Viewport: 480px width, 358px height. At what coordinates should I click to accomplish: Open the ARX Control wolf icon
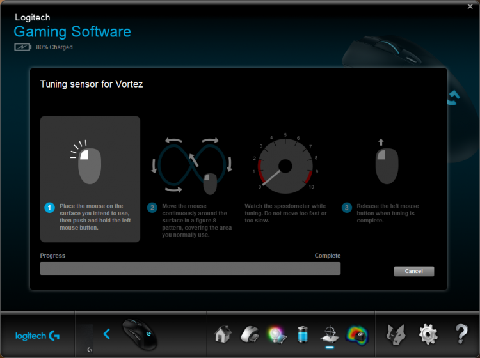396,334
